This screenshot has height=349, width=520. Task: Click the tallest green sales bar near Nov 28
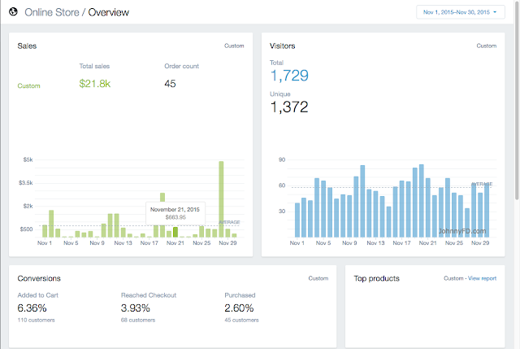(x=221, y=199)
